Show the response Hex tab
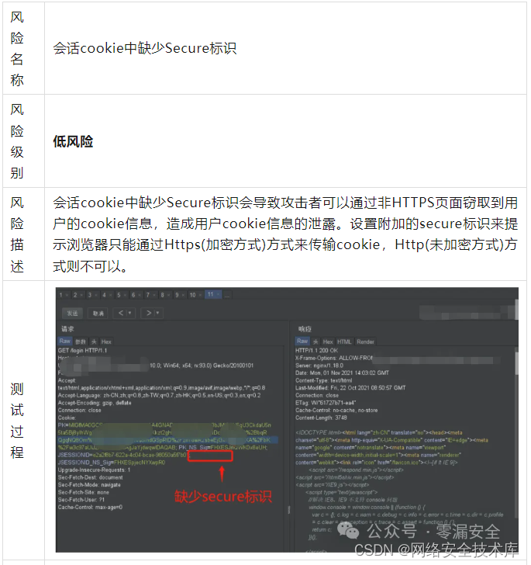The height and width of the screenshot is (565, 531). (x=328, y=341)
